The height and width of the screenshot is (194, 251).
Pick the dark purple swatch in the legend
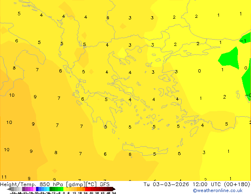tap(23, 189)
